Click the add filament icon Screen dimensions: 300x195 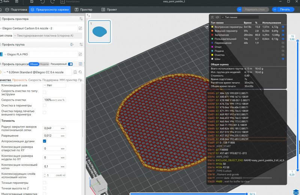click(x=72, y=44)
